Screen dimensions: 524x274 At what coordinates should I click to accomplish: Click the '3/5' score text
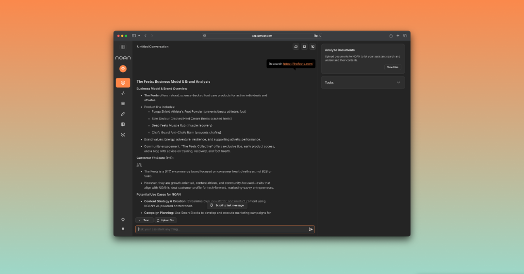click(x=139, y=165)
